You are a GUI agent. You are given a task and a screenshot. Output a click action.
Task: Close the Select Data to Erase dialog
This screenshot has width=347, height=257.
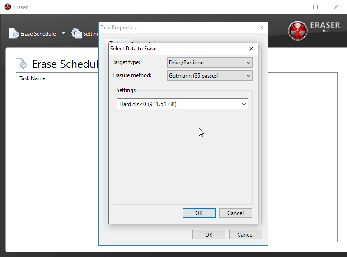pos(251,49)
